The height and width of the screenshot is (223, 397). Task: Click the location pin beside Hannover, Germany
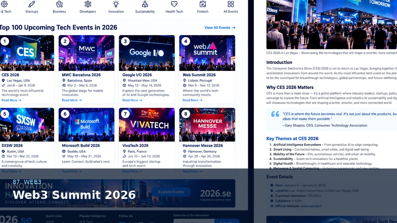click(x=185, y=151)
